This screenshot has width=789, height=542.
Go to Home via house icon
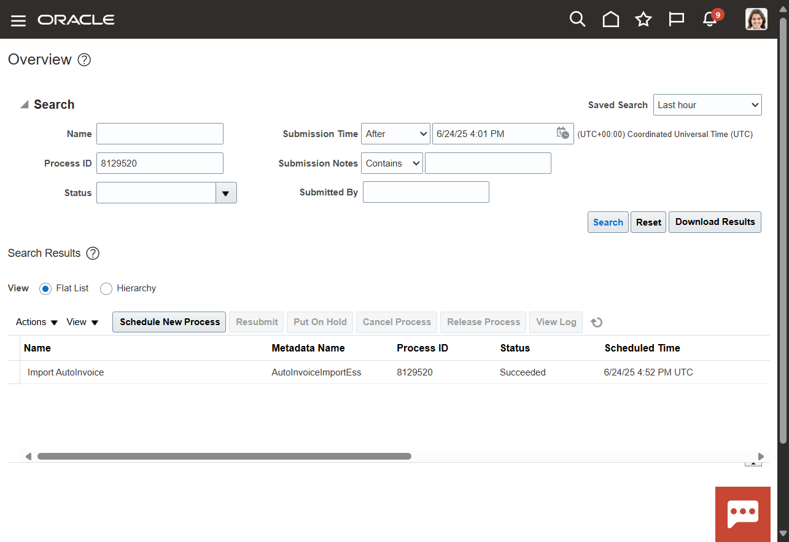point(610,20)
